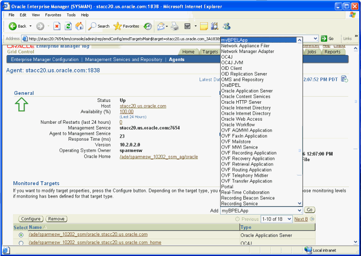Choose Oracle HTTP Server from dropdown list
This screenshot has height=256, width=361.
pos(241,102)
